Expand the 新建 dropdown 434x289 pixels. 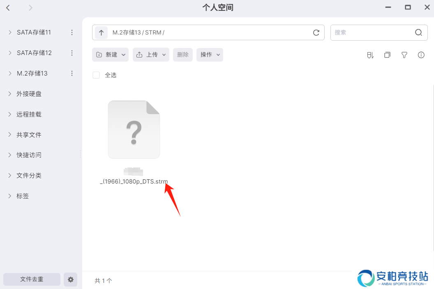point(110,55)
